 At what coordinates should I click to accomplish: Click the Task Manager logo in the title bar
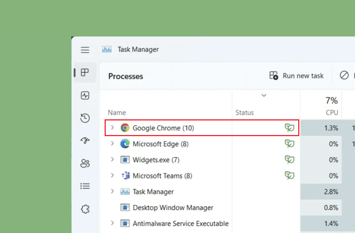click(107, 49)
